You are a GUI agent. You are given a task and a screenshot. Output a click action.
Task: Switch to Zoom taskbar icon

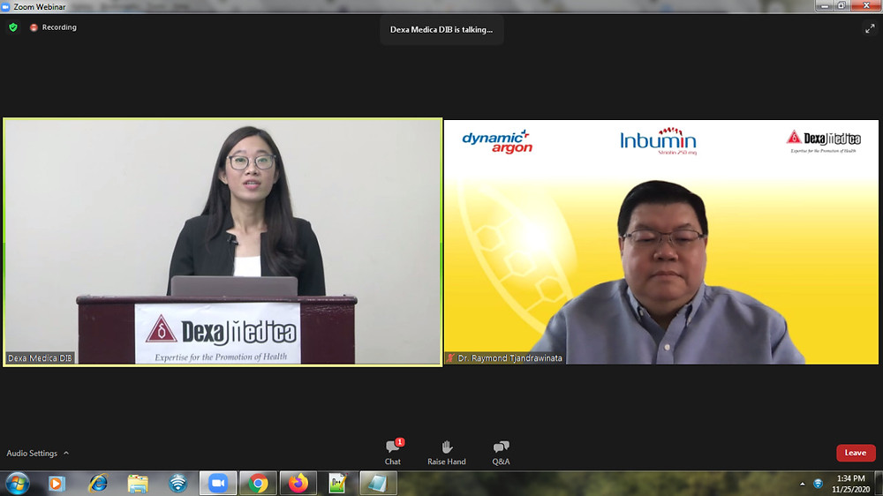point(218,484)
